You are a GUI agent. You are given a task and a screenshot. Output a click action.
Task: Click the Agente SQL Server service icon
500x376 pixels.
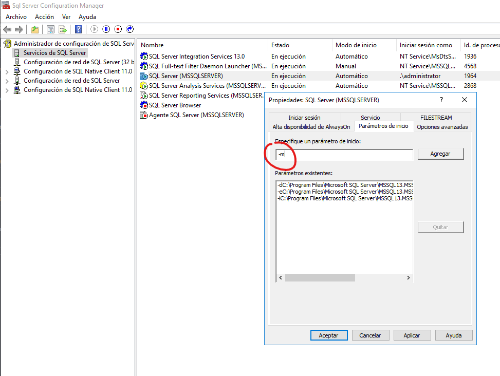pos(144,115)
